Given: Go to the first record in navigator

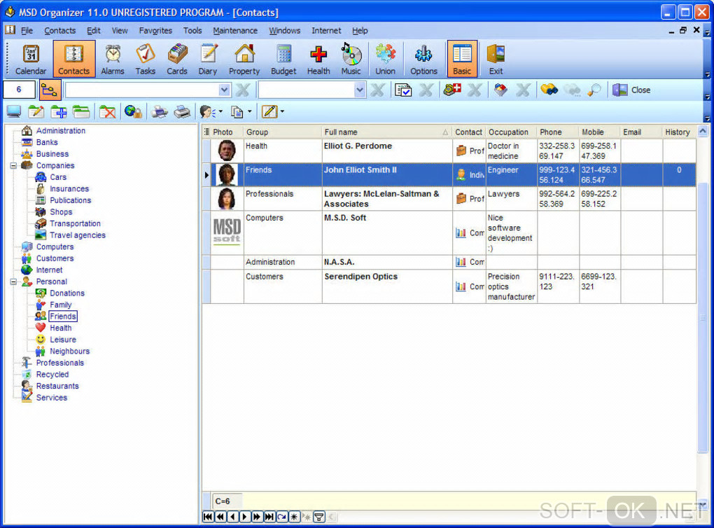Looking at the screenshot, I should coord(208,517).
